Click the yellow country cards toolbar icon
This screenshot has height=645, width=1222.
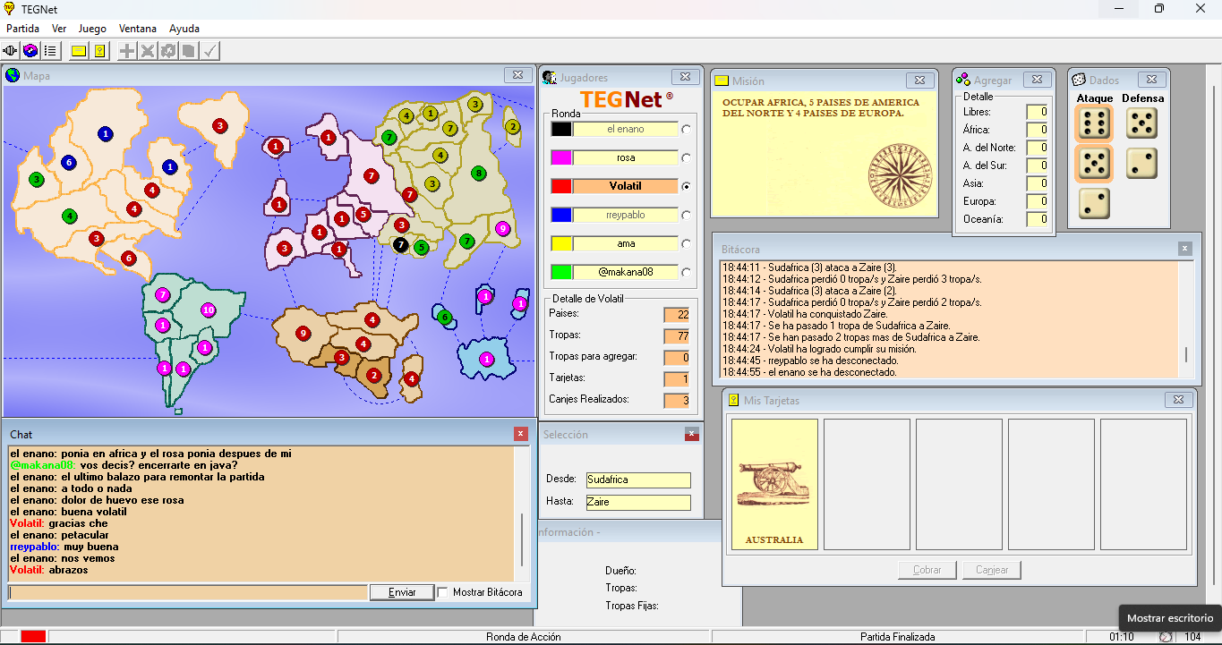99,51
